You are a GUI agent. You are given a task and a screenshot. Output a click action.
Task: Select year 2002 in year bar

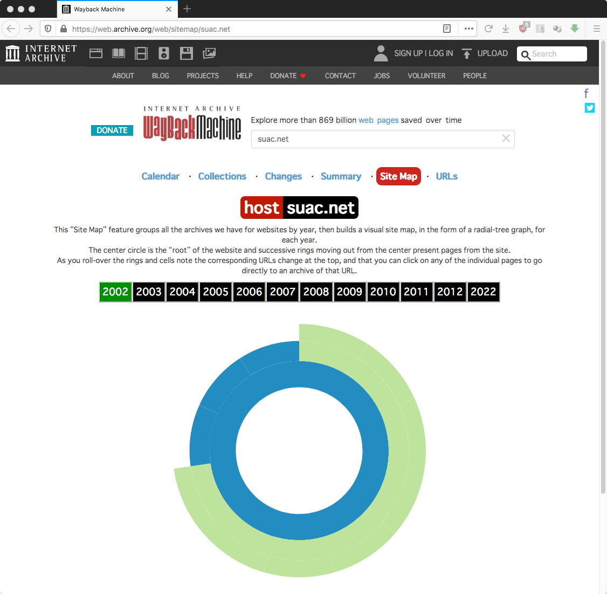pyautogui.click(x=115, y=292)
